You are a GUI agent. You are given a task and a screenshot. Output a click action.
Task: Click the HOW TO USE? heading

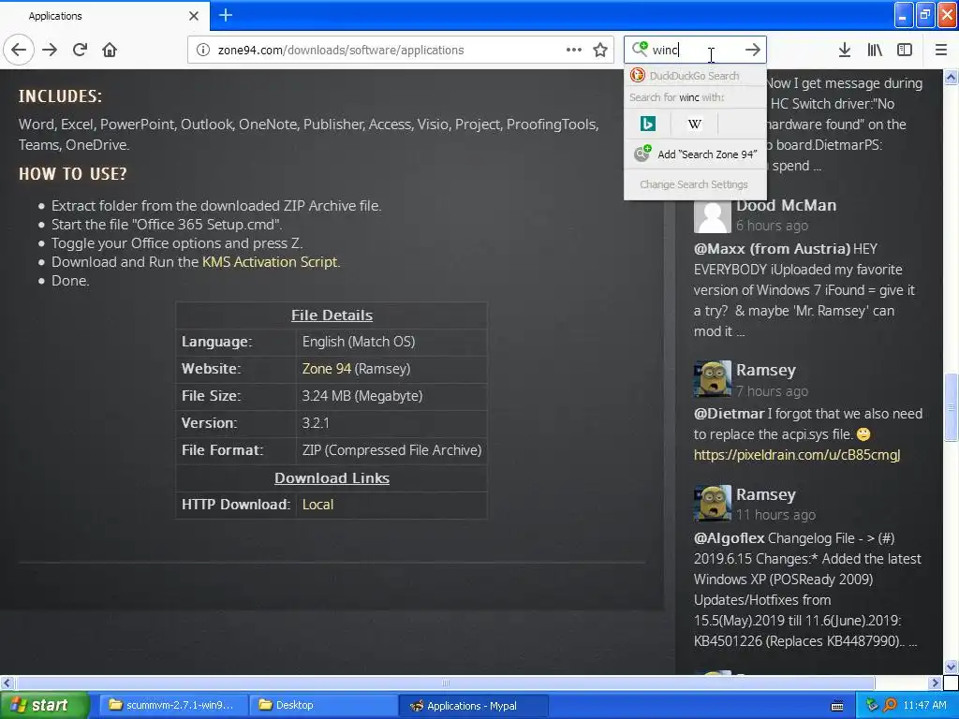pyautogui.click(x=72, y=173)
